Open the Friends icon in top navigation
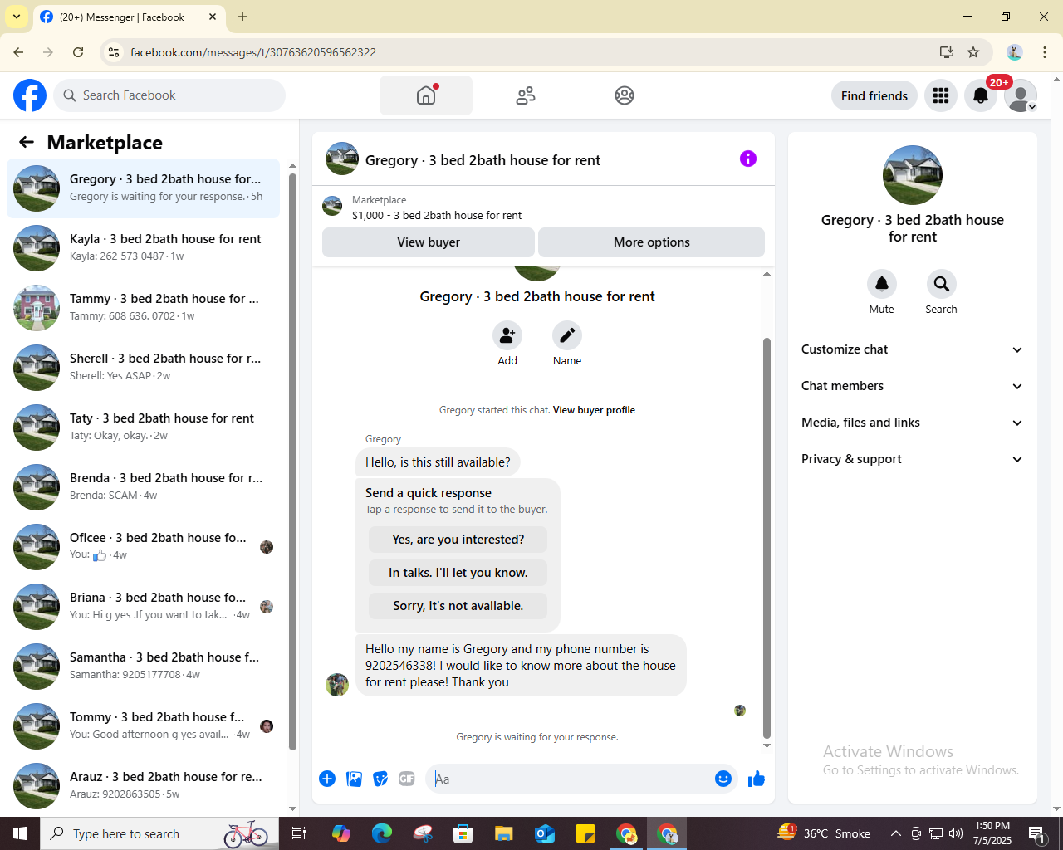This screenshot has height=850, width=1063. (x=526, y=95)
